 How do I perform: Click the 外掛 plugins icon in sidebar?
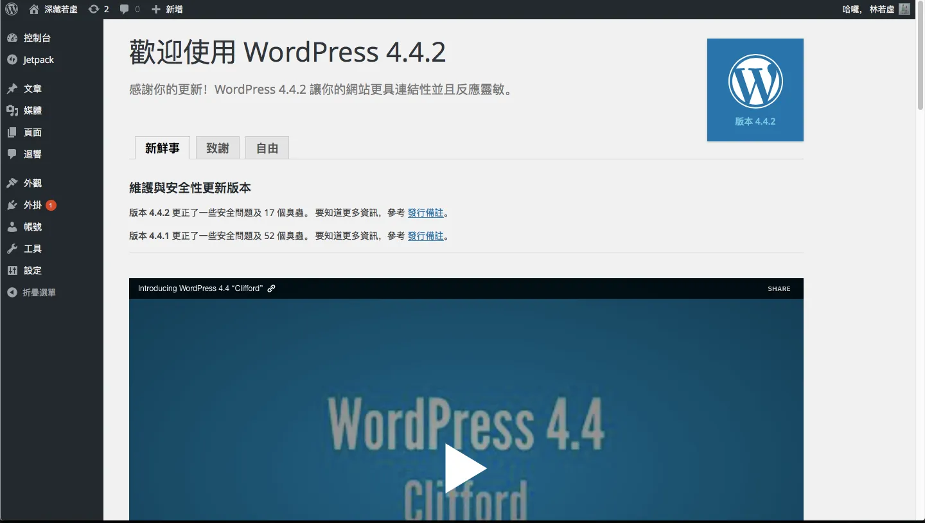[x=12, y=205]
